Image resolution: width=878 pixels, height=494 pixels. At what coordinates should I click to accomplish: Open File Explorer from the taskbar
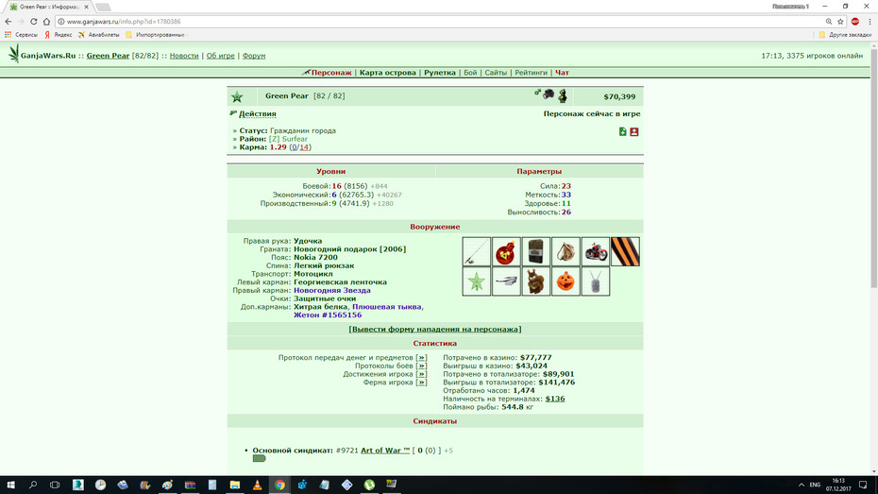(x=235, y=485)
